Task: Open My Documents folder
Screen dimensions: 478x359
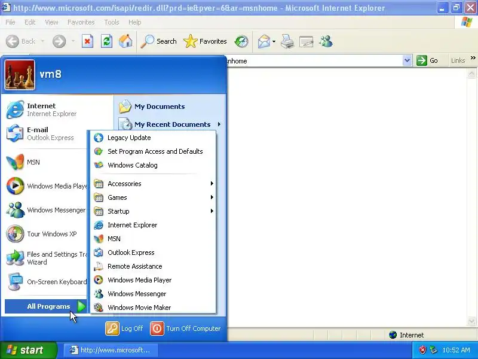Action: pyautogui.click(x=170, y=107)
